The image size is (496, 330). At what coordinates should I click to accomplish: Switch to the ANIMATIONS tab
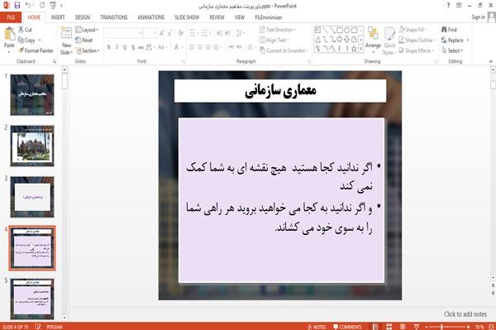click(x=151, y=17)
